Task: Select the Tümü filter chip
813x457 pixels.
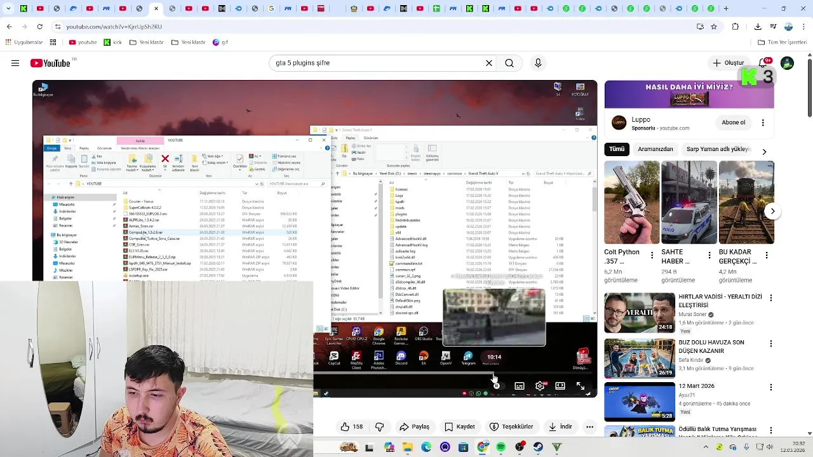Action: [617, 149]
